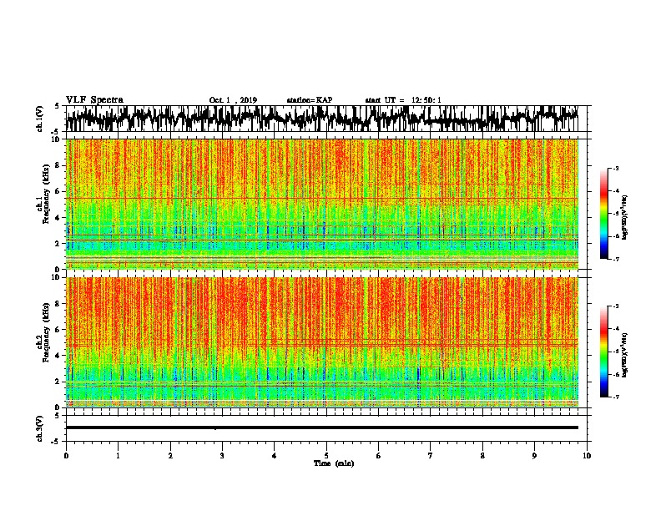The width and height of the screenshot is (661, 511).
Task: Click the ch.2 spectrogram color scale bar
Action: [x=603, y=352]
